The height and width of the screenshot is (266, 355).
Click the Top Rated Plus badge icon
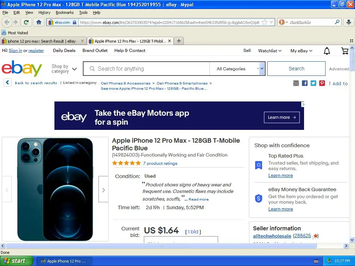pyautogui.click(x=259, y=165)
